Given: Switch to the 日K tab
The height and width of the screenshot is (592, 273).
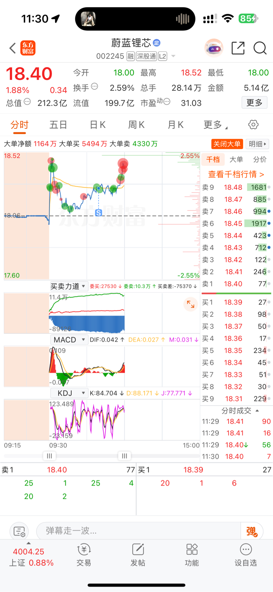Looking at the screenshot, I should coord(98,125).
